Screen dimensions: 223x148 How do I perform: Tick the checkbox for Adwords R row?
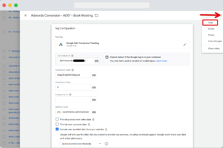(x=4, y=72)
